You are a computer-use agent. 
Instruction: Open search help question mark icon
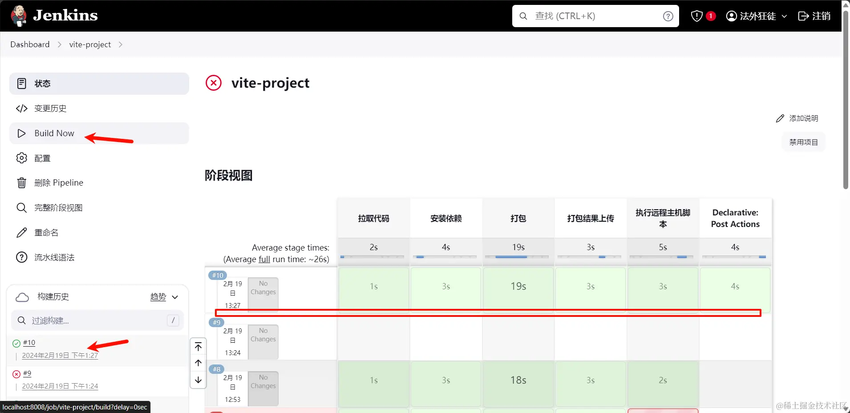click(x=668, y=16)
